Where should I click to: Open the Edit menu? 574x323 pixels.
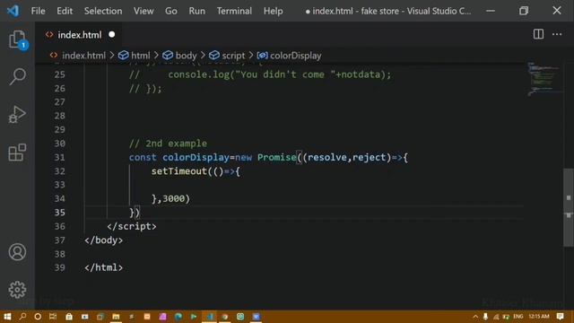pyautogui.click(x=65, y=11)
